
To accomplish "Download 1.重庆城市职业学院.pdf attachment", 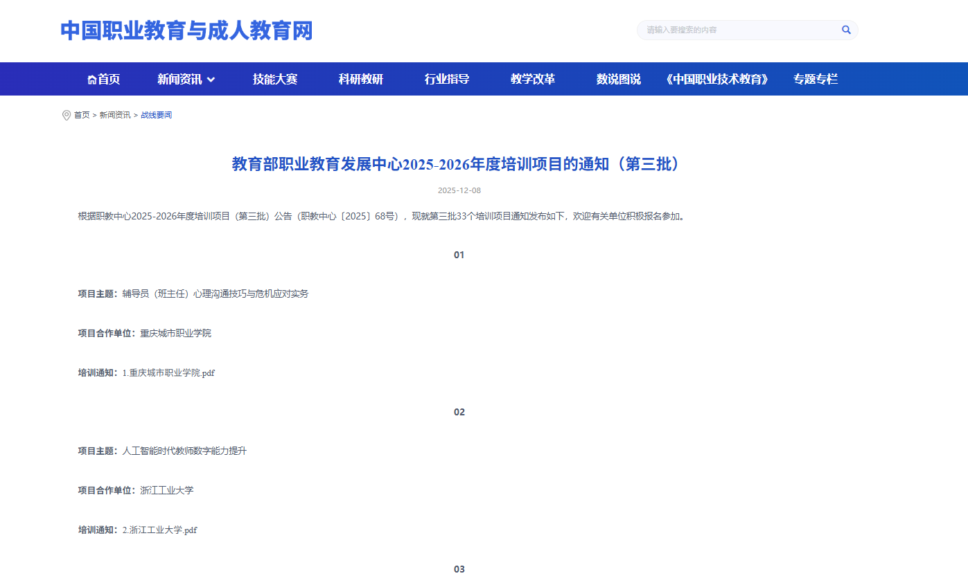I will click(168, 372).
